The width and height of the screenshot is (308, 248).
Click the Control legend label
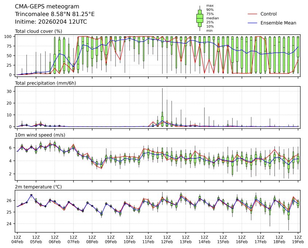[x=268, y=14]
